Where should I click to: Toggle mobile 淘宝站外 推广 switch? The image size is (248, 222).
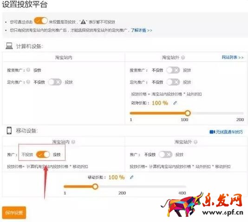pos(165,155)
